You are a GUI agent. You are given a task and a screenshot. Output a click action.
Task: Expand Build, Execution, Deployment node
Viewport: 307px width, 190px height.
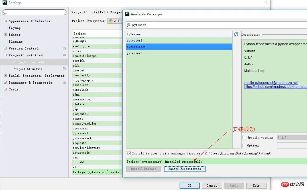tap(5, 76)
